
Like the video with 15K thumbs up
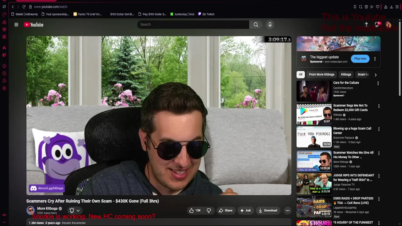point(195,210)
